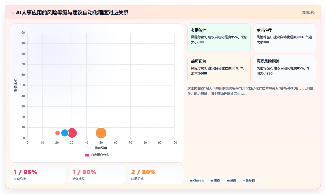The image size is (326, 194).
Task: Click the blue bubble in the chart
Action: (65, 133)
